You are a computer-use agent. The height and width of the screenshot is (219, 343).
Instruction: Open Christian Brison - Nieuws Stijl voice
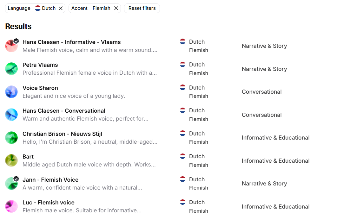[x=62, y=134]
